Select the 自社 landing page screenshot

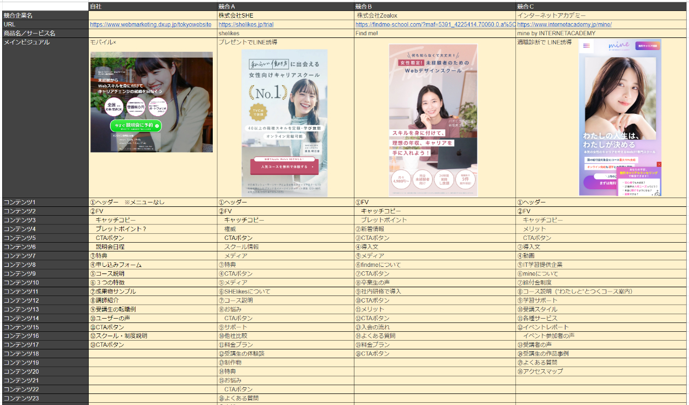(x=152, y=102)
